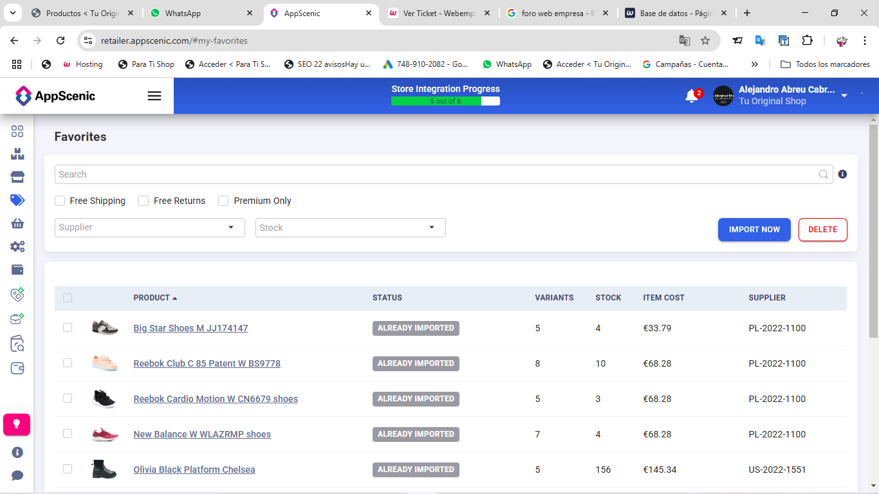This screenshot has height=494, width=879.
Task: Open the document search sidebar icon
Action: coord(17,343)
